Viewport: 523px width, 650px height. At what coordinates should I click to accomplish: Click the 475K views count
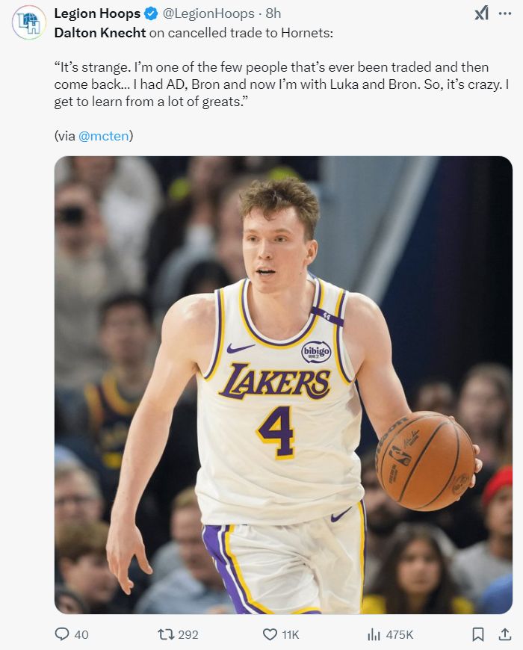(400, 634)
